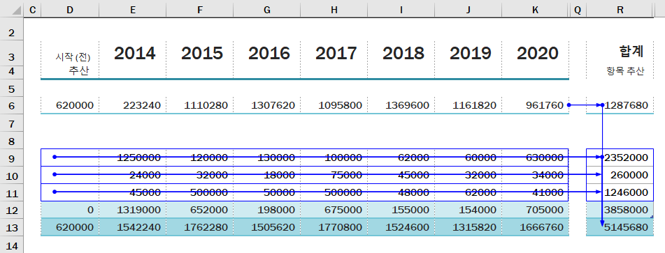Select row 9 header
Screen dimensions: 665x253
click(x=11, y=158)
